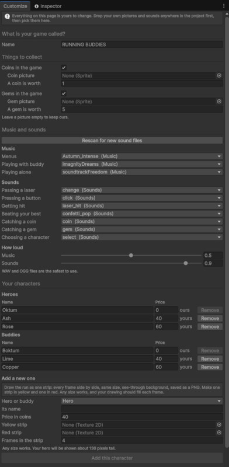Remove the Copper buddy
Image resolution: width=229 pixels, height=467 pixels.
point(210,367)
